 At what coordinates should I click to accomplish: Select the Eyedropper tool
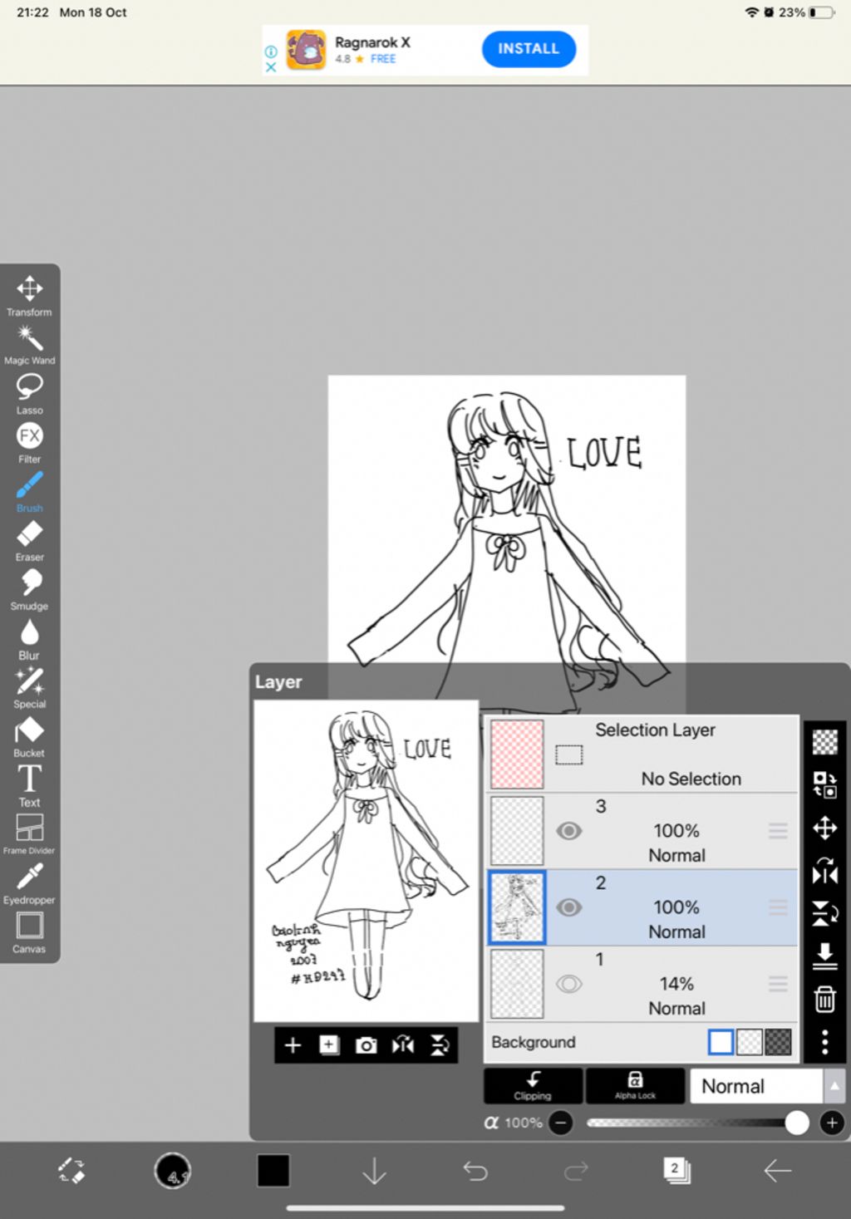pos(29,883)
